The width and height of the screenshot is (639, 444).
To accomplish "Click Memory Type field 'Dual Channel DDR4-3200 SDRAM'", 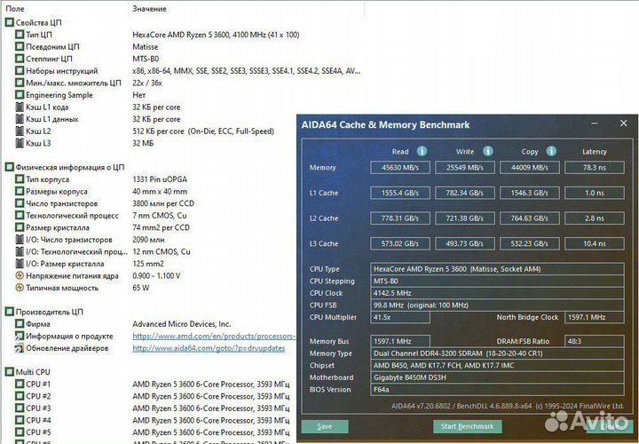I will pos(497,353).
